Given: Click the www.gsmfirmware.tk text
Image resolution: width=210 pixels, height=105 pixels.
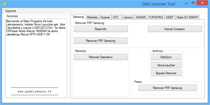Looking at the screenshot, I should coord(35,91).
